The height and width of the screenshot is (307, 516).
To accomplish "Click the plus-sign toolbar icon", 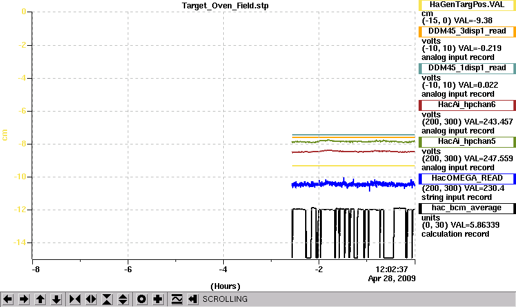I will coord(157,299).
